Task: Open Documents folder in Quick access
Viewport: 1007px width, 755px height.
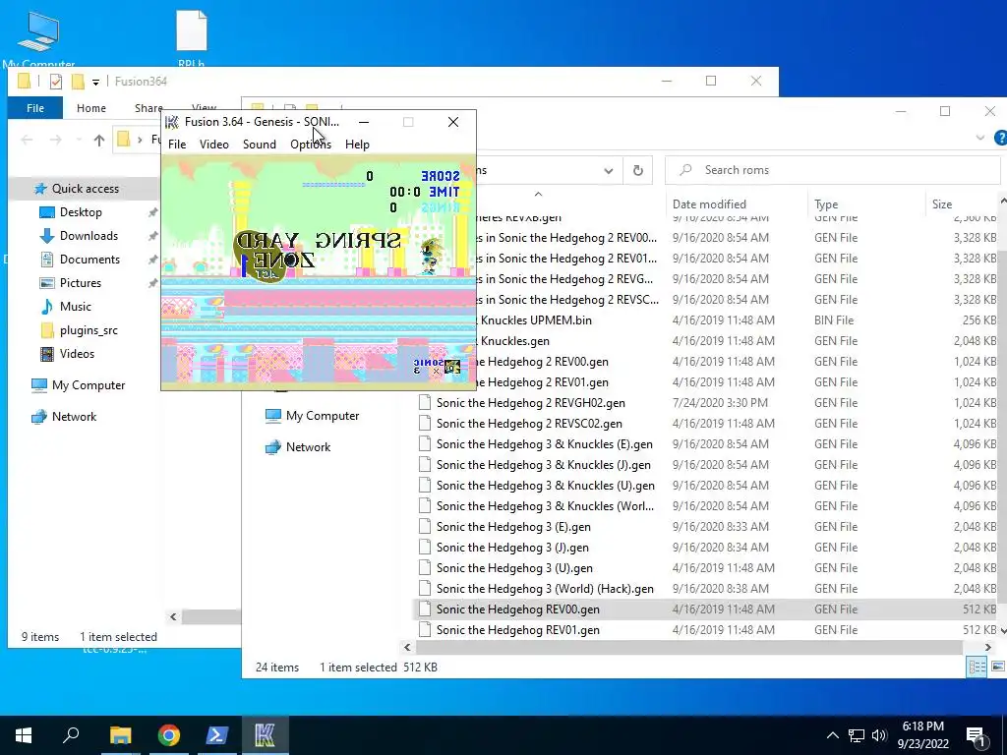Action: (x=89, y=260)
